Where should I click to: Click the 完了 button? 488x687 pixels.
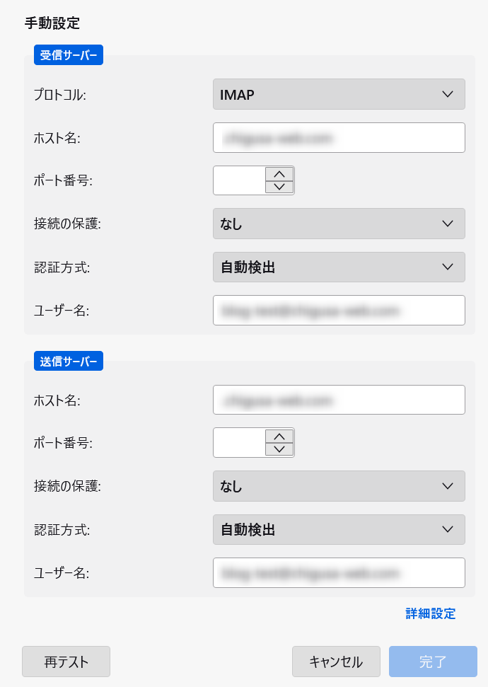433,662
